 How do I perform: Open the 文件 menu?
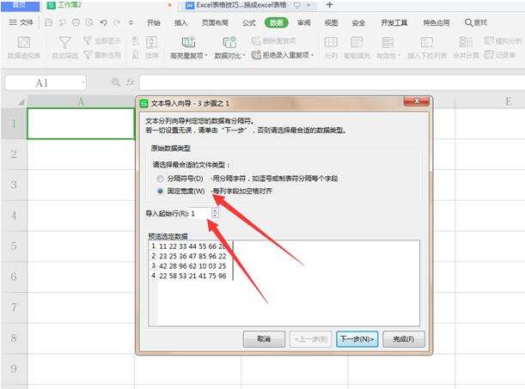pos(21,22)
